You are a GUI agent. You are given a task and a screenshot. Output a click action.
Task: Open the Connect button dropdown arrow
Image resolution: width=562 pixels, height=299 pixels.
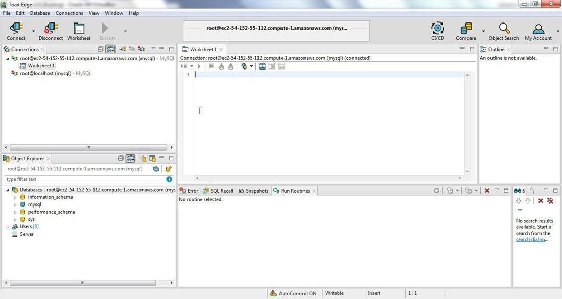coord(33,31)
